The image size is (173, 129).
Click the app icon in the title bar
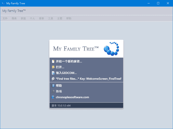pos(4,3)
